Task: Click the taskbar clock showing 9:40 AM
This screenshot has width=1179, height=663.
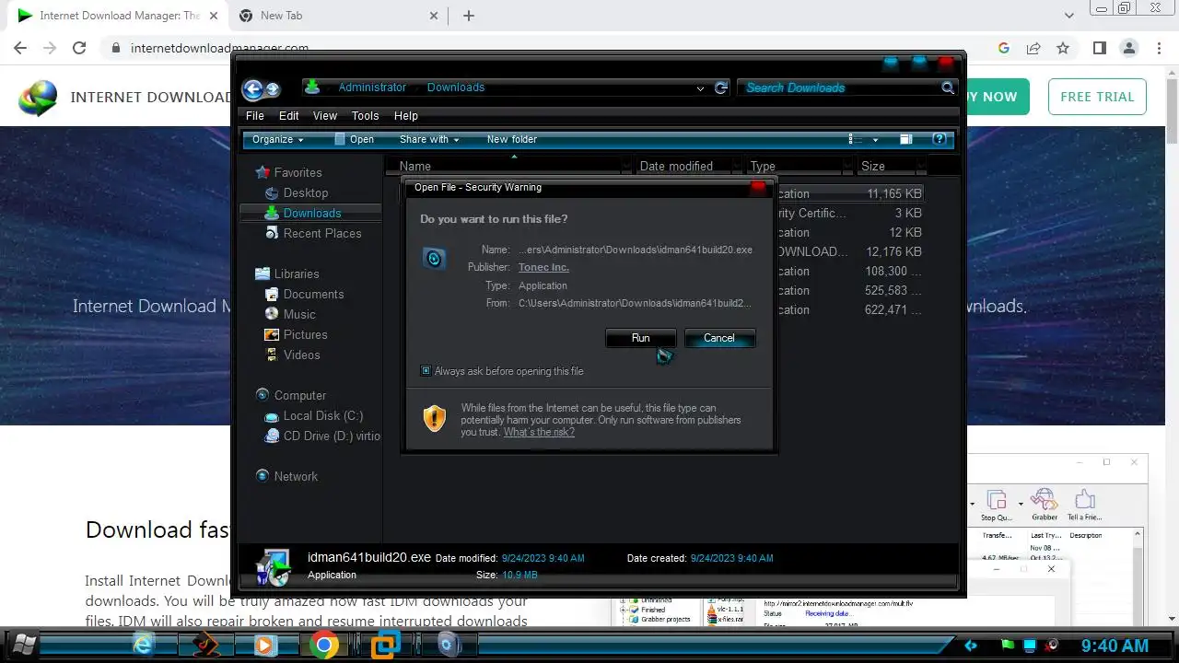Action: pyautogui.click(x=1115, y=646)
